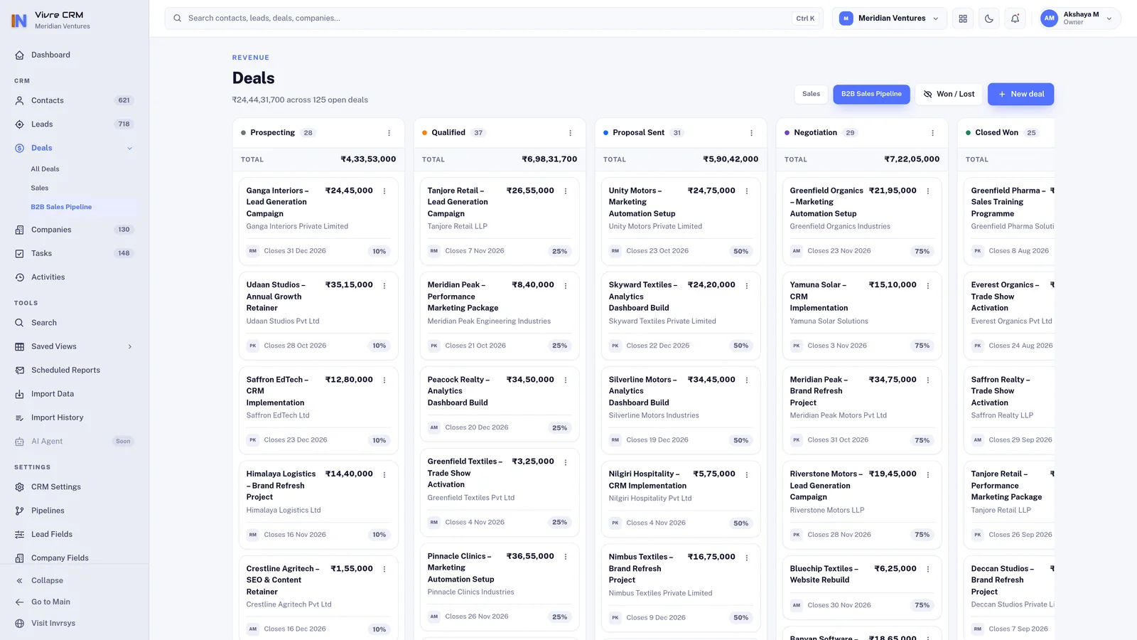Viewport: 1137px width, 640px height.
Task: Expand Saved Views chevron
Action: pos(129,346)
